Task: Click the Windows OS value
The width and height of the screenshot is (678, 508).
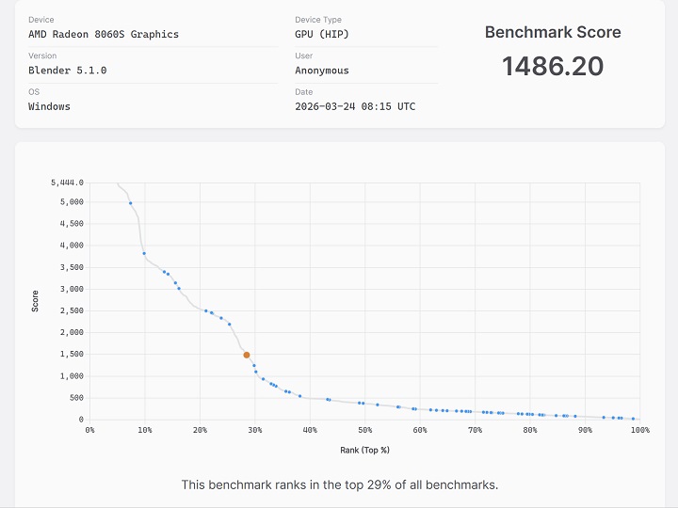Action: point(49,106)
